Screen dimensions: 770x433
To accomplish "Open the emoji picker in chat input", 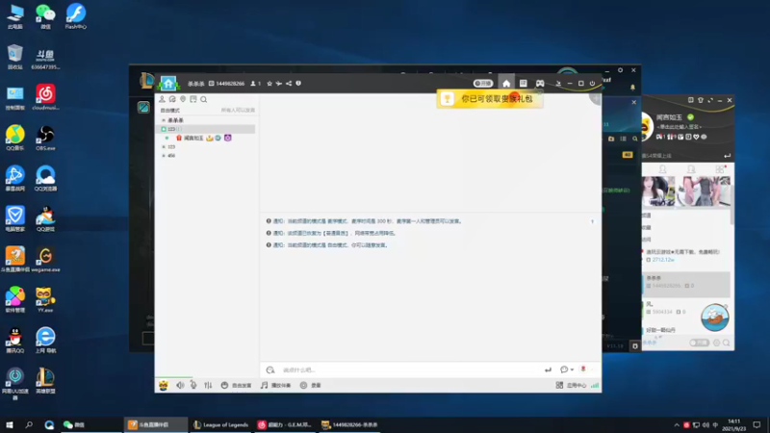I will (x=270, y=369).
